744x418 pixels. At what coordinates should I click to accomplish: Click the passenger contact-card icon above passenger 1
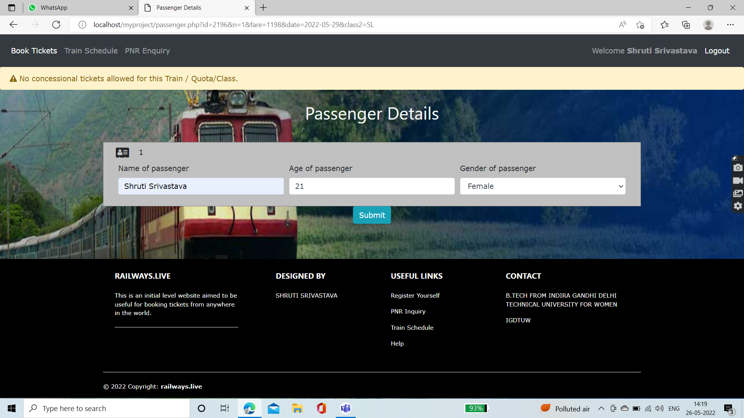tap(122, 152)
